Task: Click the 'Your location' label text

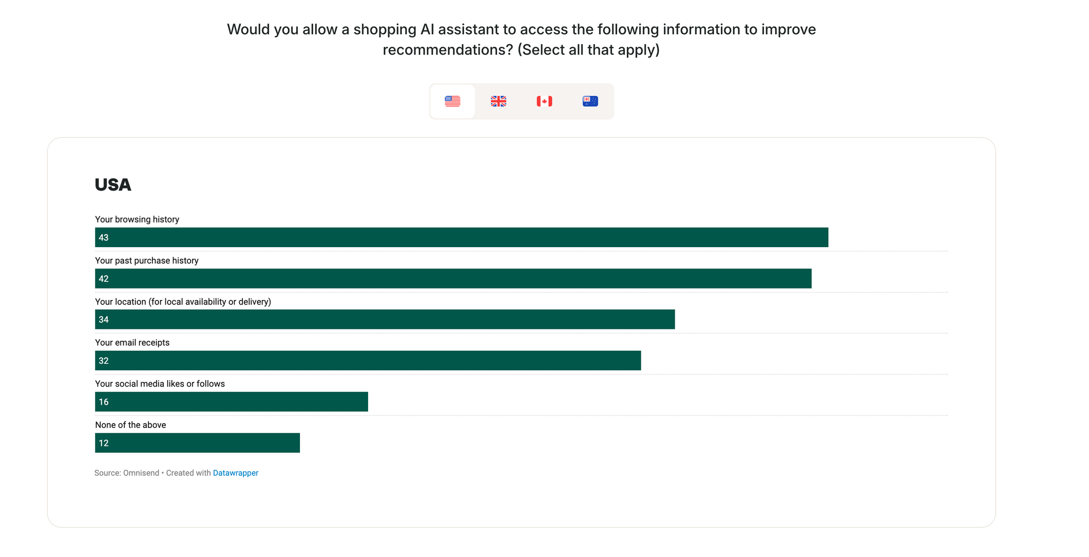Action: [183, 302]
